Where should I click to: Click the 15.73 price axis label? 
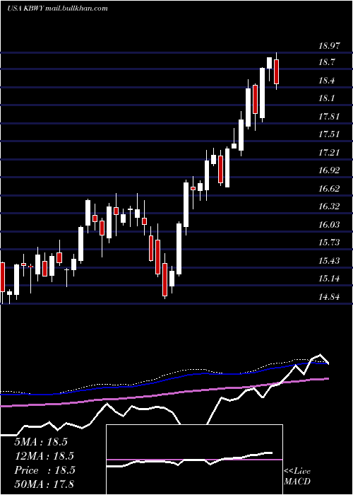[330, 243]
